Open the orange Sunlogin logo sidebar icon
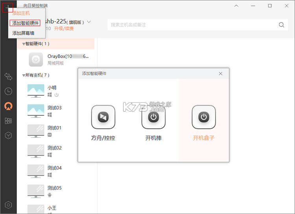295x214 pixels. [x=8, y=106]
